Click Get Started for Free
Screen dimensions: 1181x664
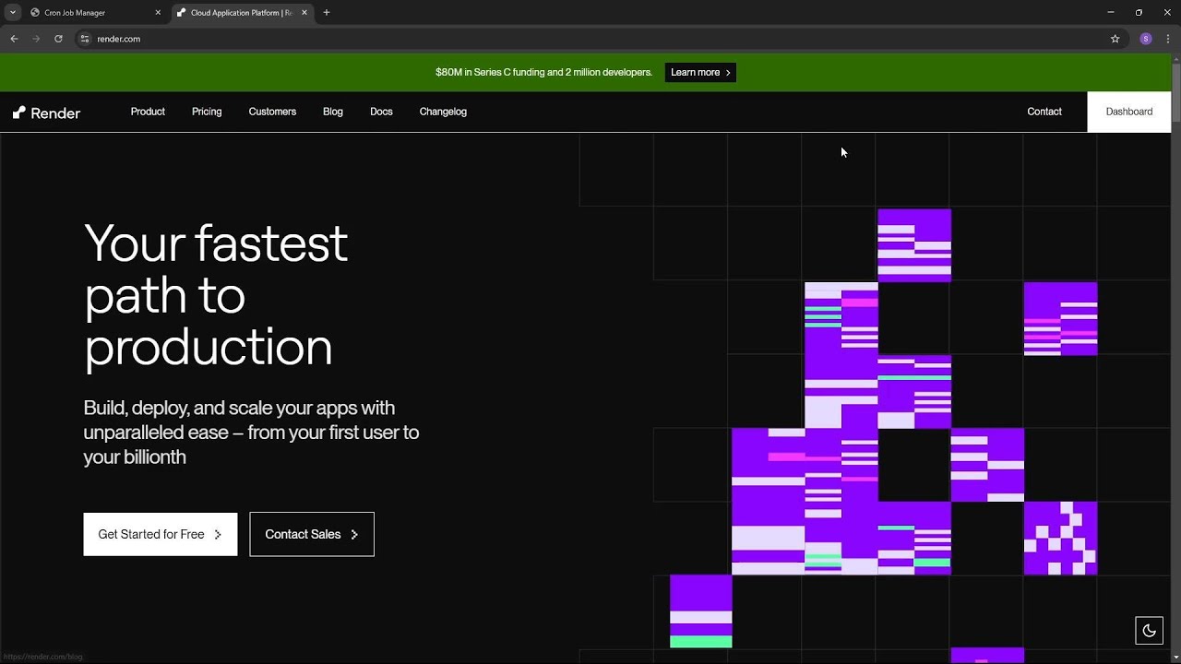tap(161, 534)
